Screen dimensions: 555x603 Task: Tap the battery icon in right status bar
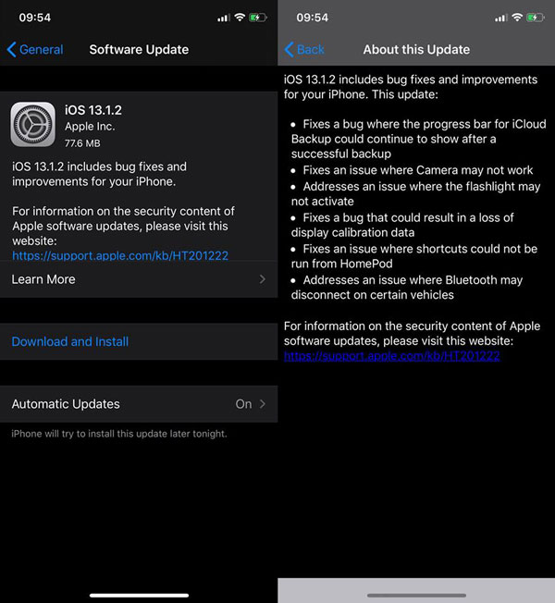coord(536,18)
